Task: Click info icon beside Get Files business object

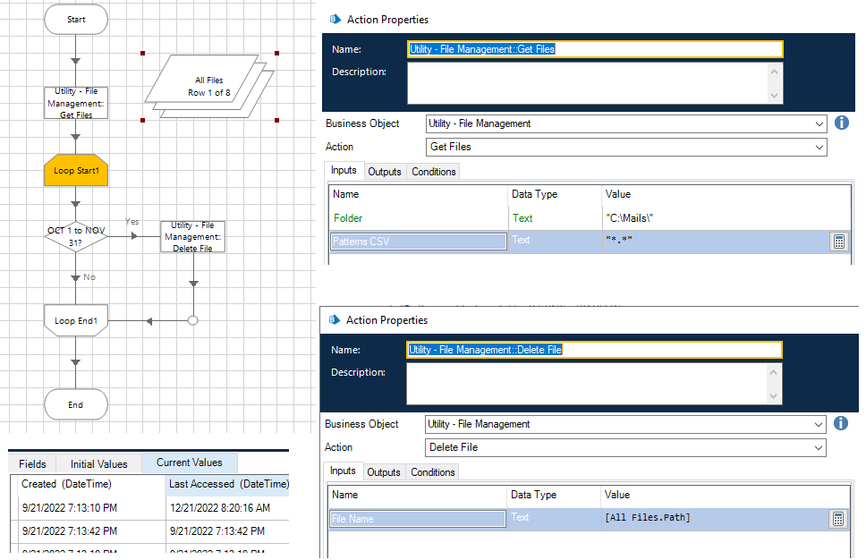Action: [x=841, y=123]
